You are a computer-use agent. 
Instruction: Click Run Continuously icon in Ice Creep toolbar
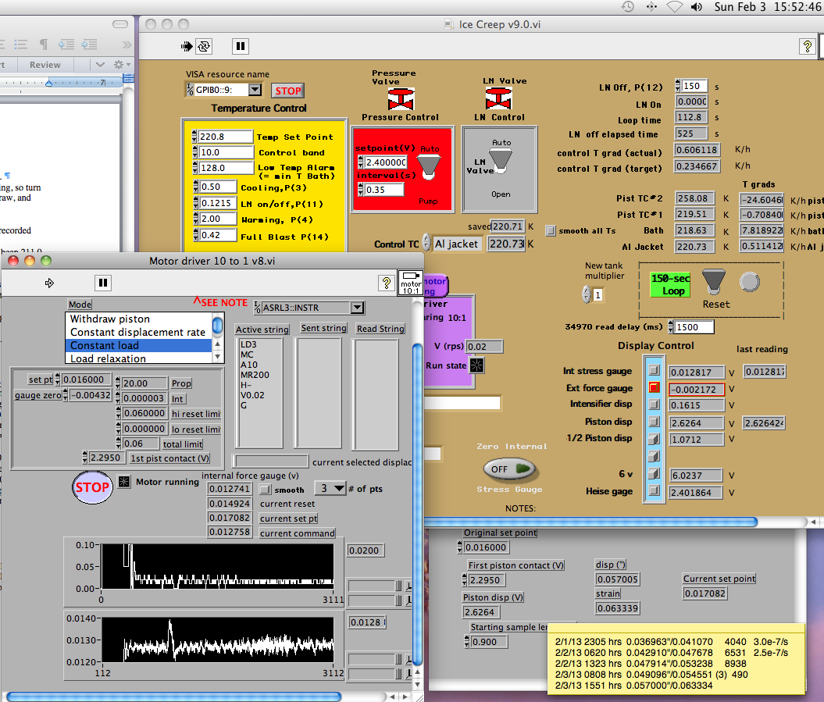coord(204,47)
